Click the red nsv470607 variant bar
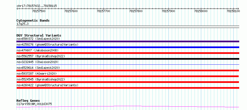247x110 pixels. 128,53
